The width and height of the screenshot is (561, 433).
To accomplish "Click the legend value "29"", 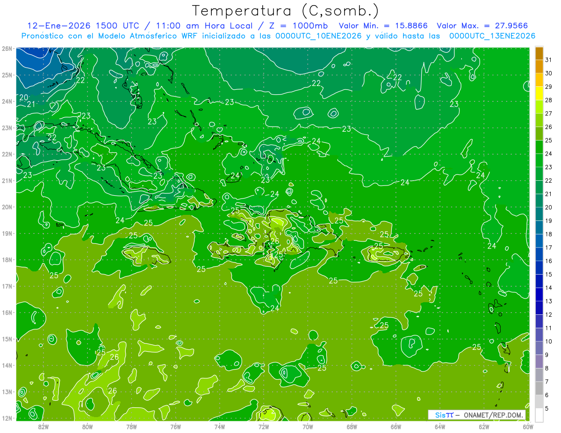I will 548,87.
